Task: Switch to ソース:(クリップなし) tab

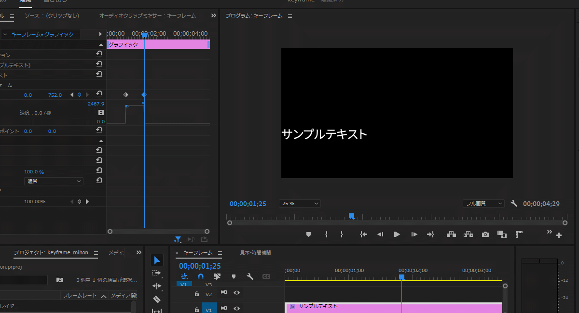Action: click(52, 16)
